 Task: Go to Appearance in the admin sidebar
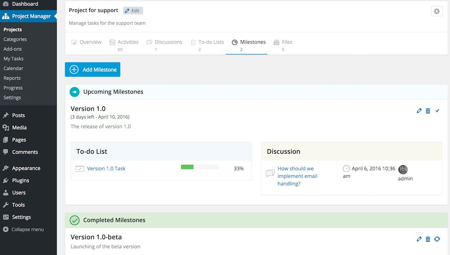click(26, 168)
